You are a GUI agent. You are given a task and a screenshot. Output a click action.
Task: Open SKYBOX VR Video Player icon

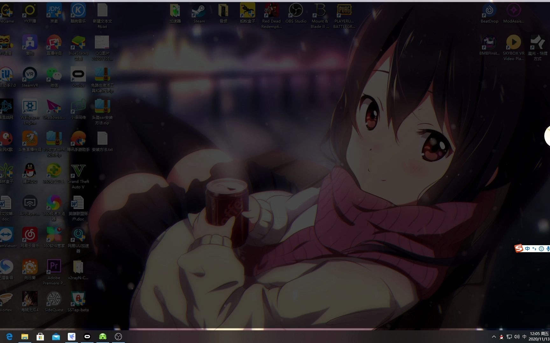click(513, 48)
